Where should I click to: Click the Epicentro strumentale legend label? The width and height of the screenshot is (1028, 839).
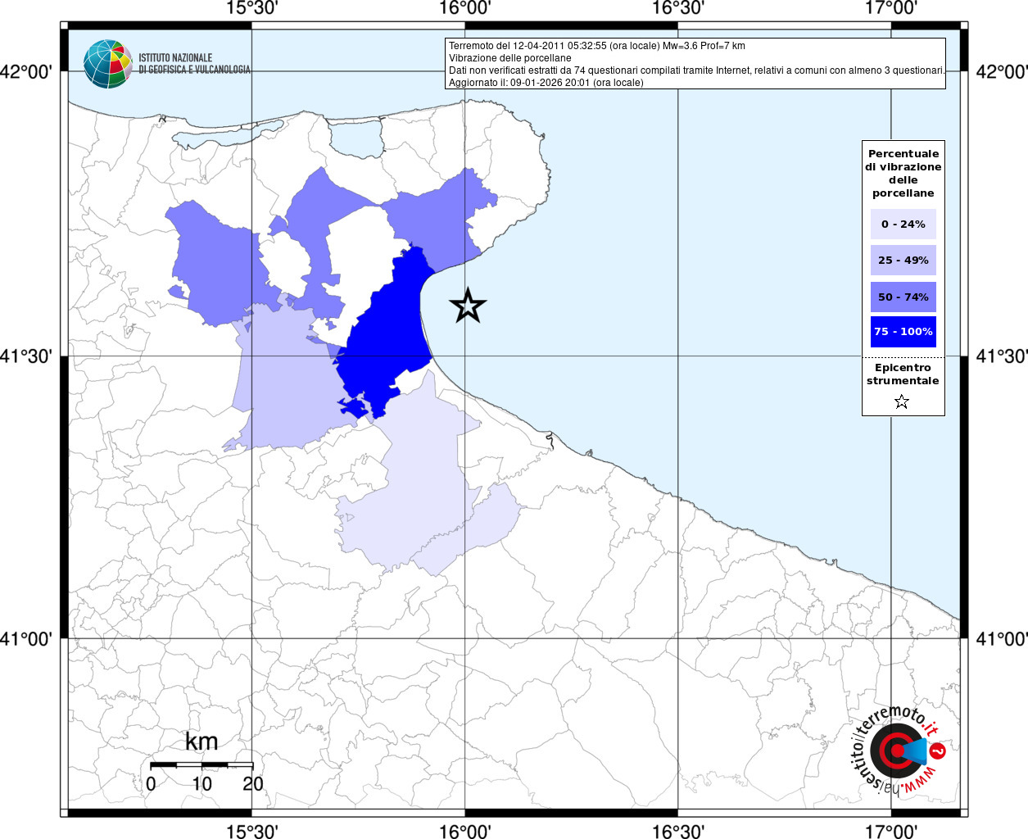[903, 374]
